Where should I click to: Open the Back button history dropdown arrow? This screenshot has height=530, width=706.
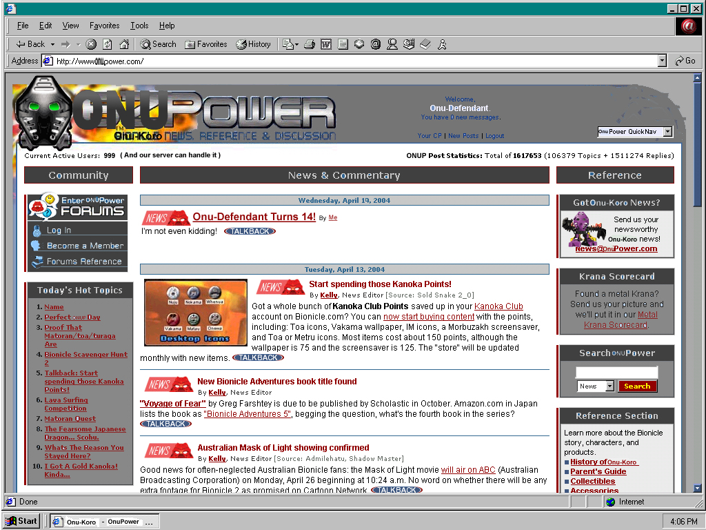tap(52, 44)
